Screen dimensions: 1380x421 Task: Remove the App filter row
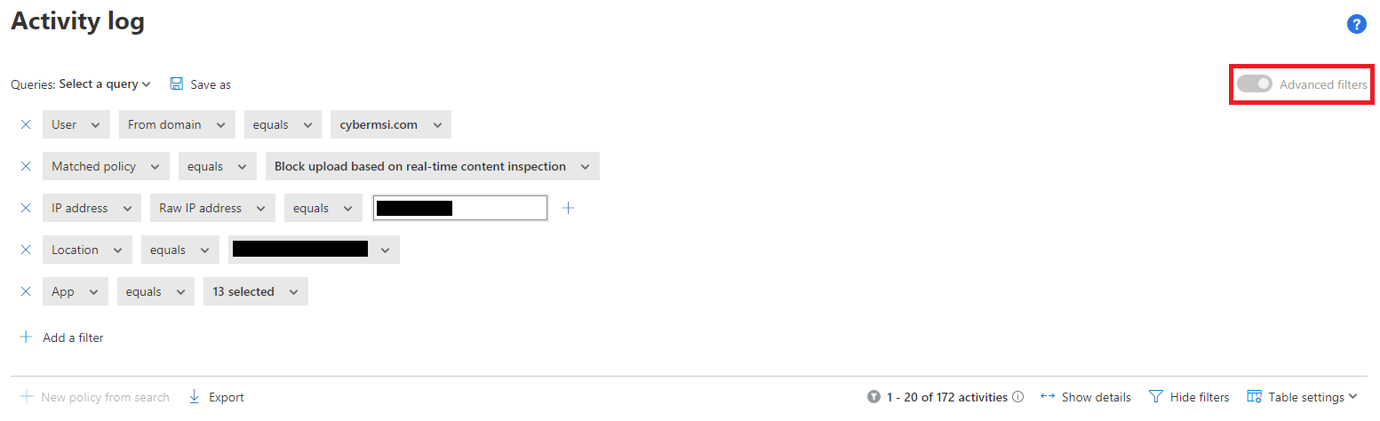26,291
